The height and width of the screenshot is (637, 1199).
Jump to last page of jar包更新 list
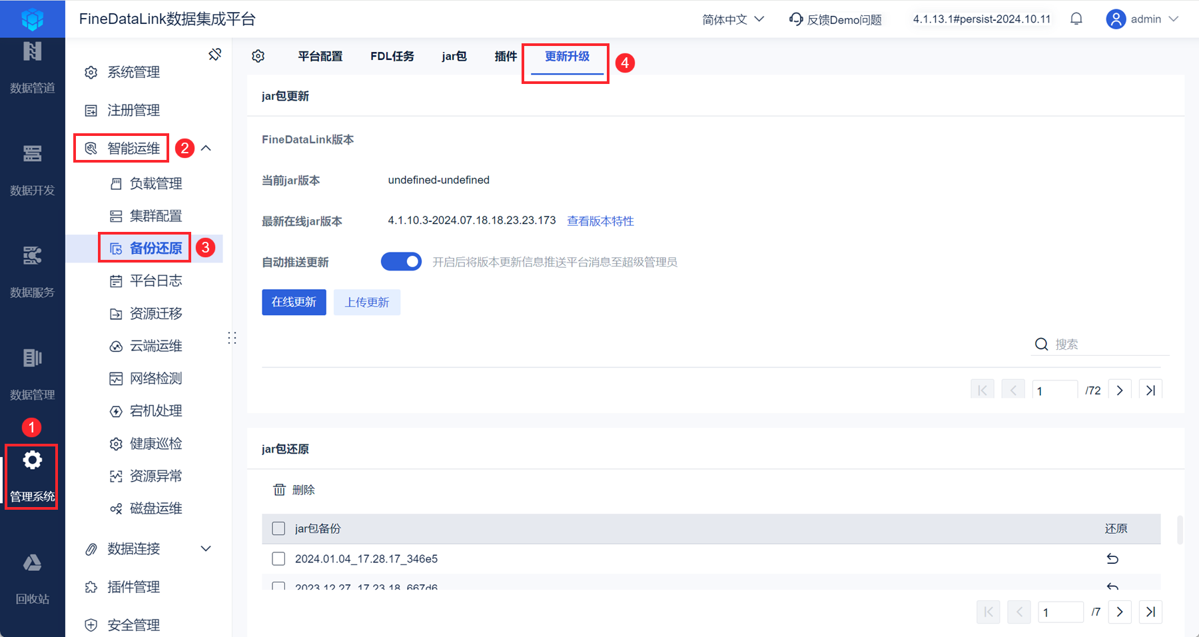1150,390
